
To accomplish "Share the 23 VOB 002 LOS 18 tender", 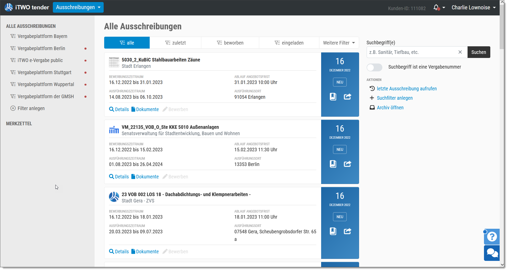I will tap(347, 231).
